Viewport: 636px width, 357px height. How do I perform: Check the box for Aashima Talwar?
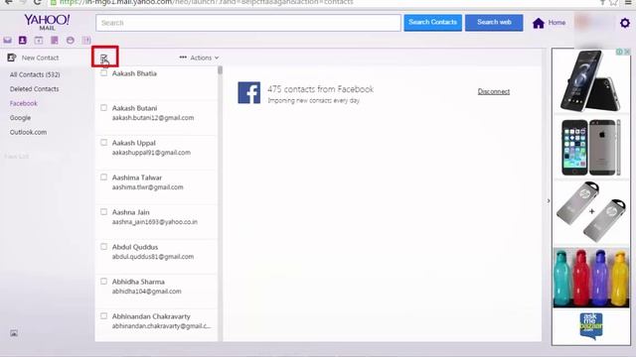pyautogui.click(x=103, y=177)
